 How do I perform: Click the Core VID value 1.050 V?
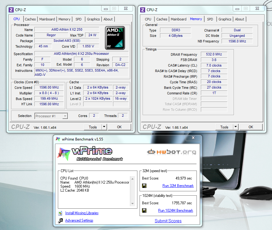(88, 46)
